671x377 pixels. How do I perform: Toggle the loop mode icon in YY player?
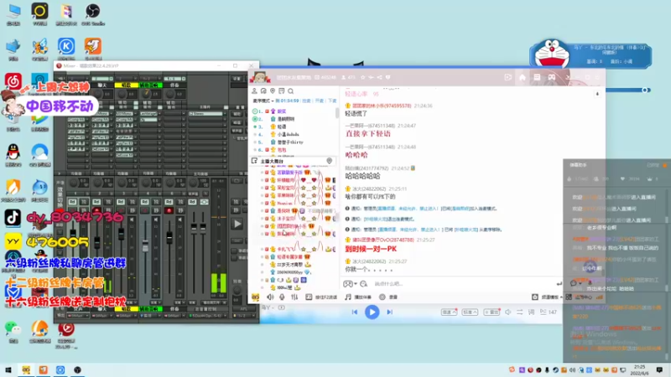click(x=519, y=312)
